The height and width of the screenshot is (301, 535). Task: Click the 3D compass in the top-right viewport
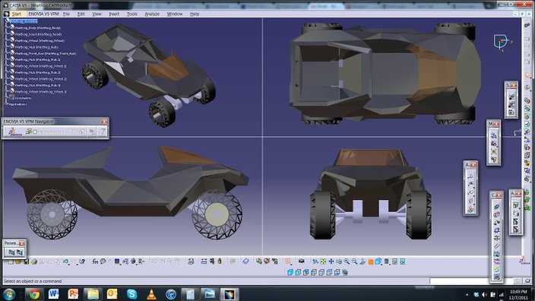(x=502, y=42)
